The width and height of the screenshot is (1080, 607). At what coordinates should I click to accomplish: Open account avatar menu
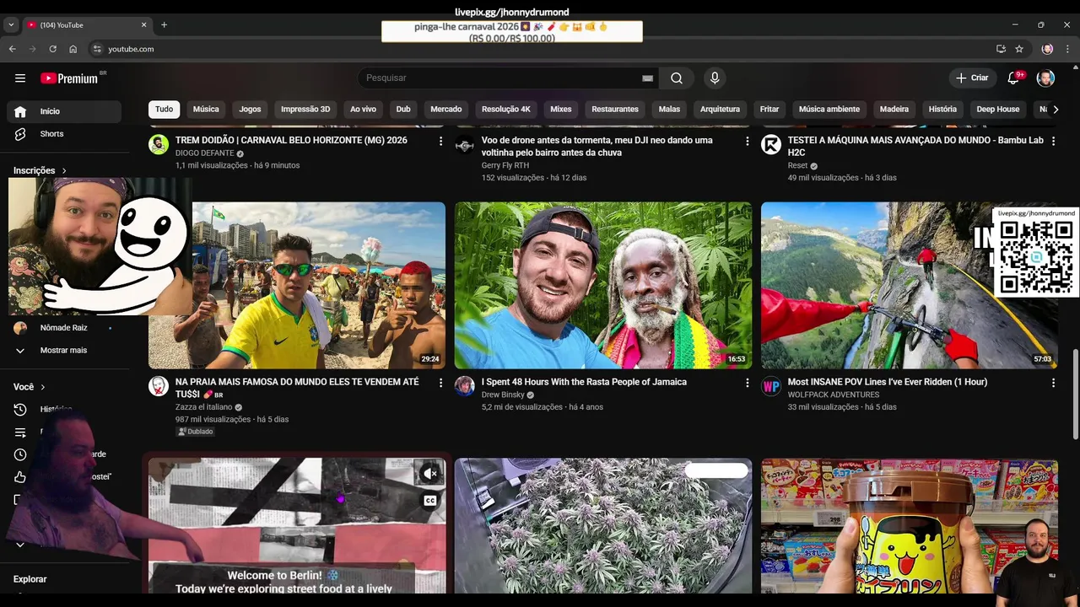pyautogui.click(x=1045, y=78)
